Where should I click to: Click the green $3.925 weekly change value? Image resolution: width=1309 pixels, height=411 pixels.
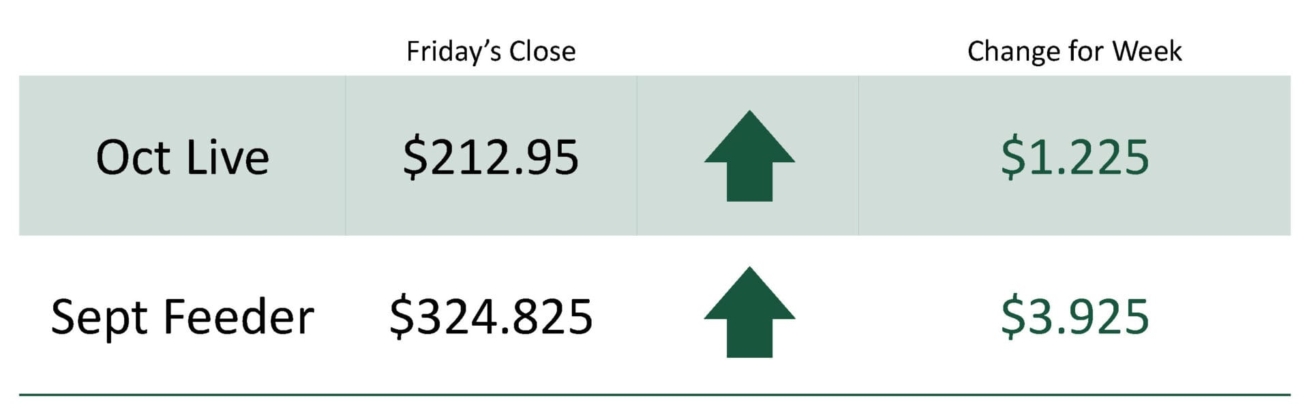(x=1075, y=317)
